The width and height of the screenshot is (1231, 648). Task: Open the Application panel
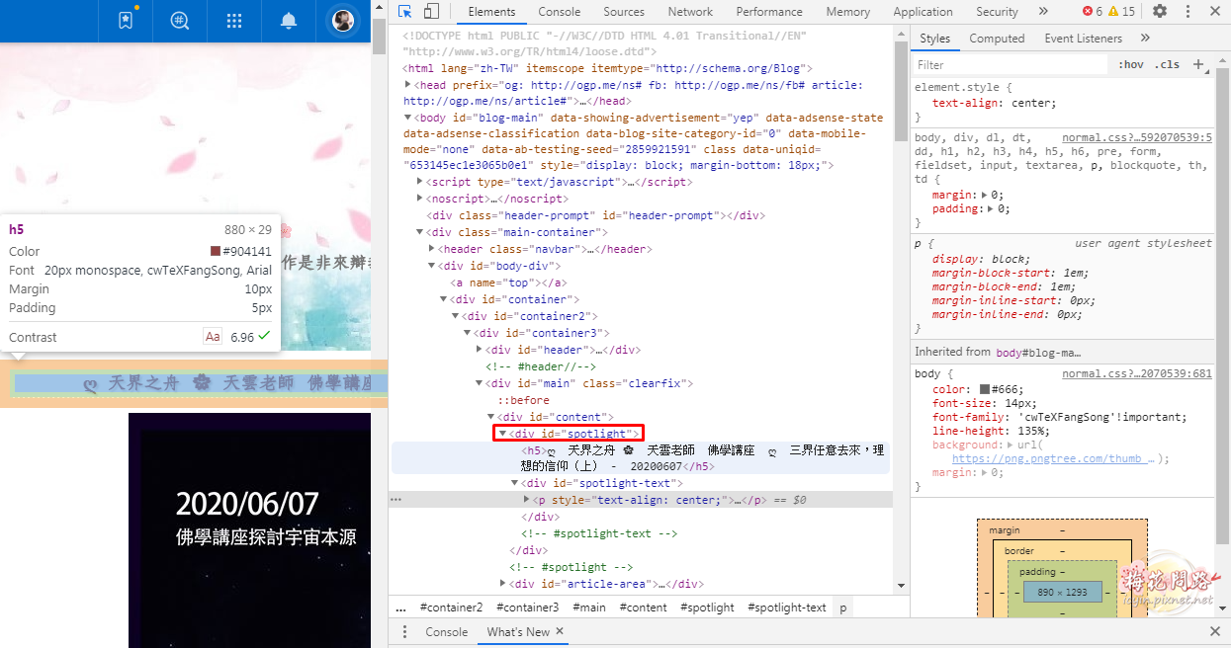coord(923,12)
